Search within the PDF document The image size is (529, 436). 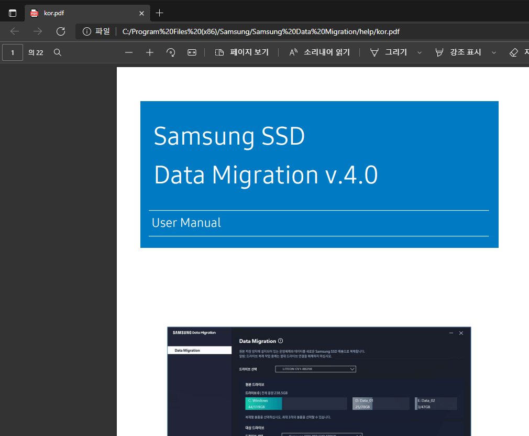coord(58,52)
